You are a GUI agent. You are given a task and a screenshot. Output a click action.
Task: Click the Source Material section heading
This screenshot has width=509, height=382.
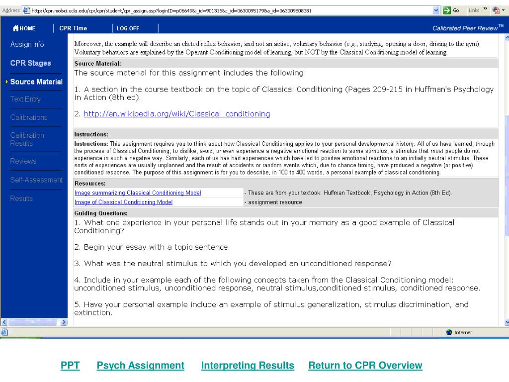pyautogui.click(x=98, y=64)
